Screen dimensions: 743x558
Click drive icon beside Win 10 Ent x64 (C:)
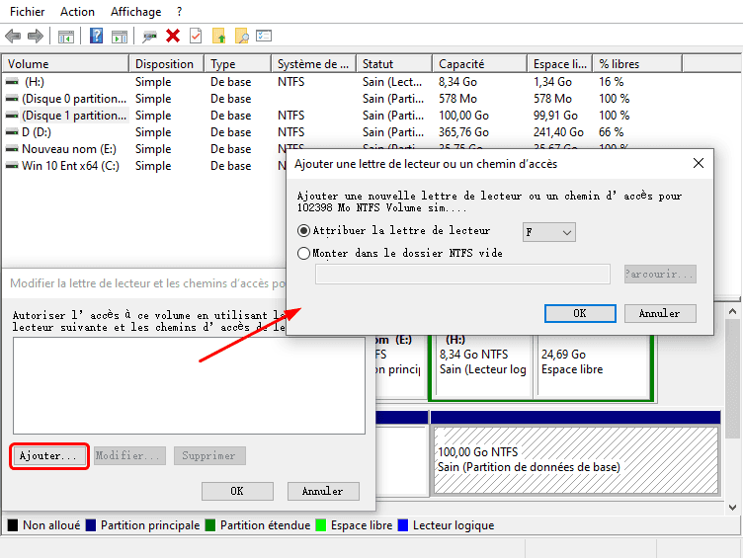(12, 166)
